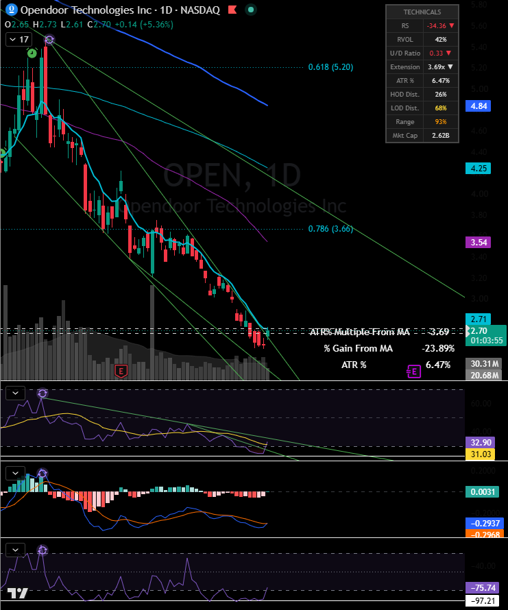
Task: Click the ATR % 6.47% table cell
Action: pos(441,80)
